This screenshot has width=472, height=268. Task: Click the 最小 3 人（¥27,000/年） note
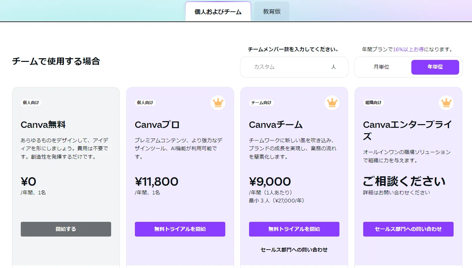(277, 201)
